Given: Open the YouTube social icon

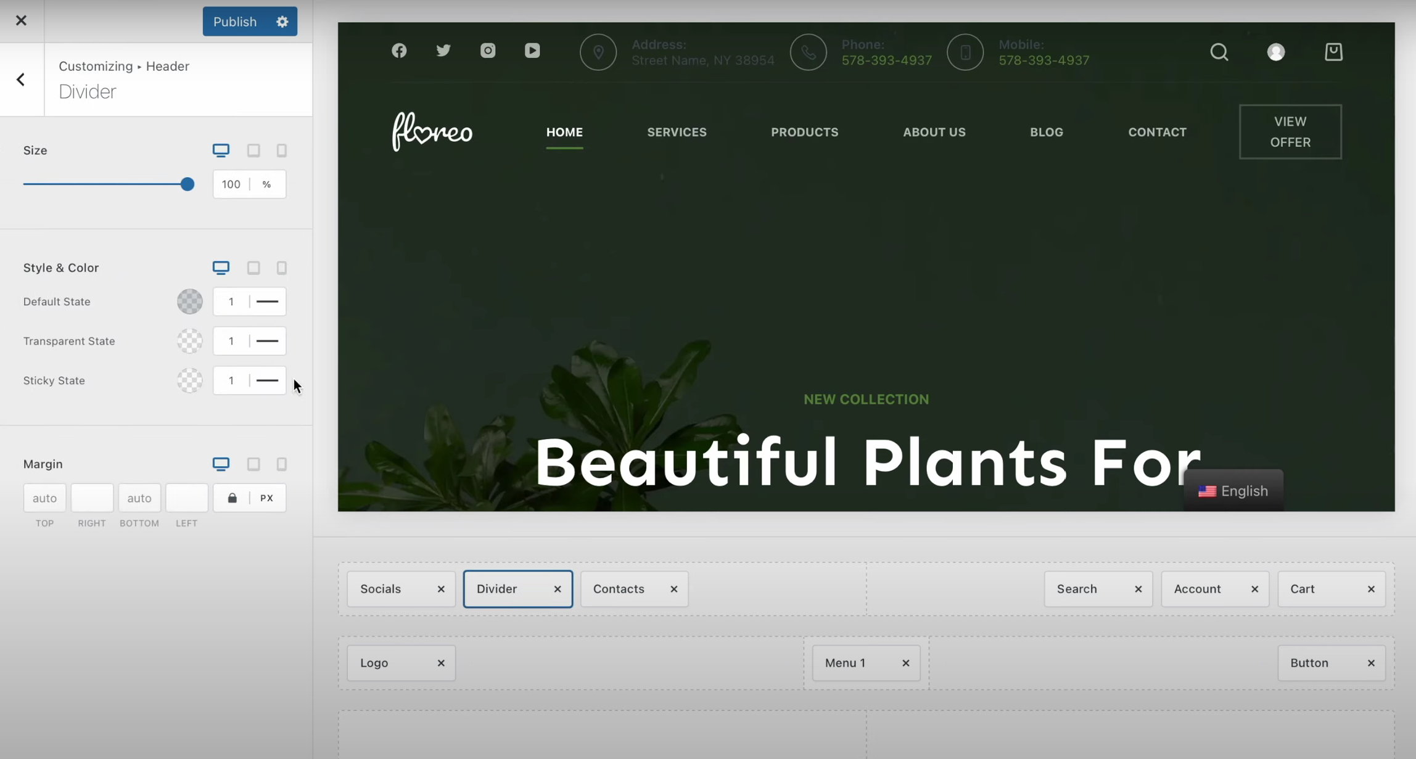Looking at the screenshot, I should (532, 51).
